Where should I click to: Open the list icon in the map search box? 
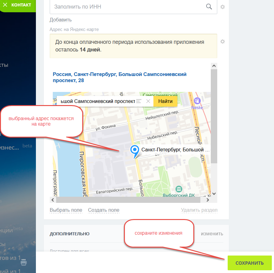point(139,101)
